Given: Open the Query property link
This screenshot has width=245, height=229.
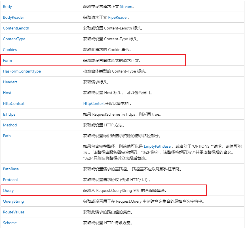Looking at the screenshot, I should click(x=8, y=190).
